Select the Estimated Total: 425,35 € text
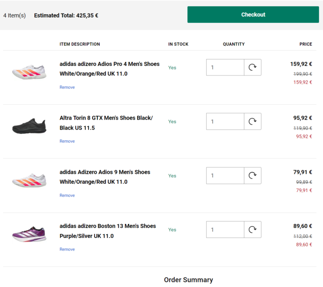Viewport: 323px width, 287px height. [66, 15]
